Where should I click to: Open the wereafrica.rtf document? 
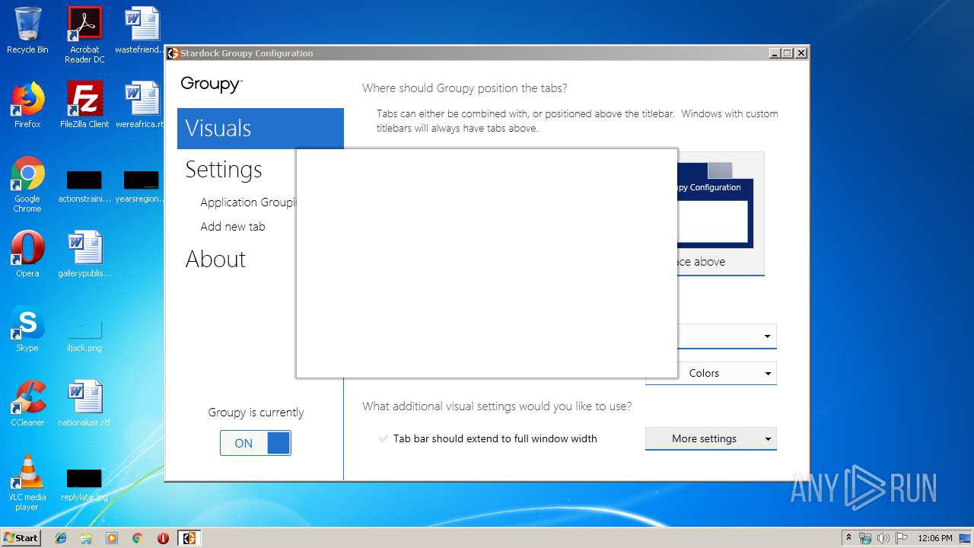(x=142, y=105)
